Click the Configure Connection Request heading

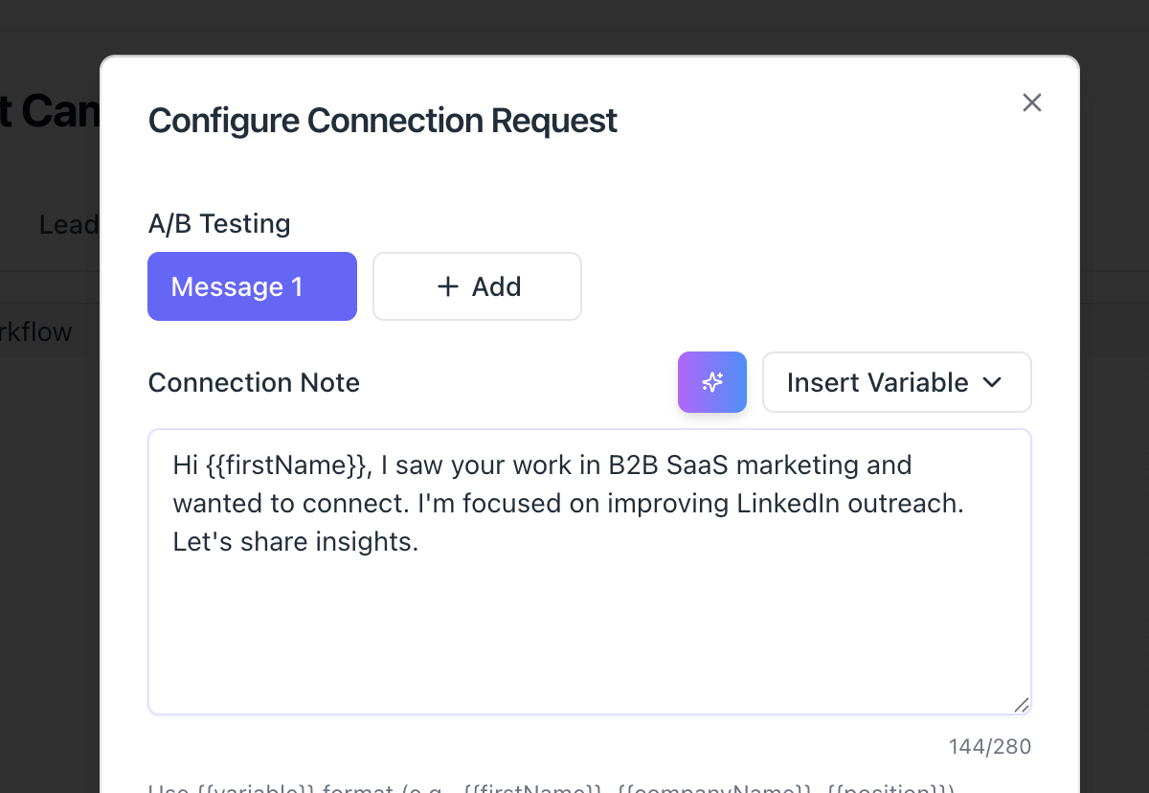click(382, 121)
